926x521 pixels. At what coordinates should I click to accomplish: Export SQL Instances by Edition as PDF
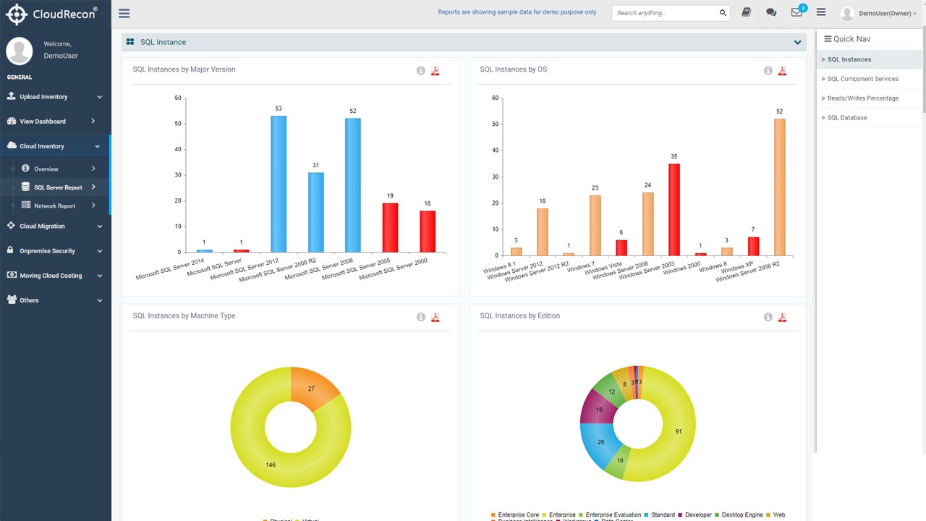[782, 317]
